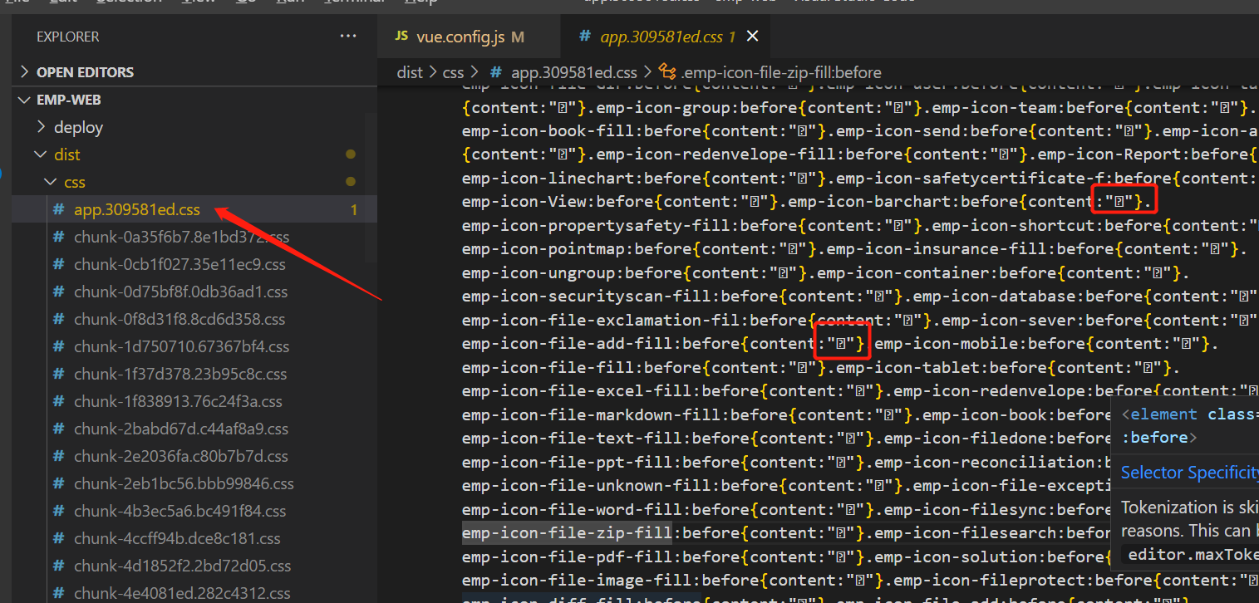Click the css breadcrumb segment
This screenshot has width=1259, height=603.
click(453, 72)
